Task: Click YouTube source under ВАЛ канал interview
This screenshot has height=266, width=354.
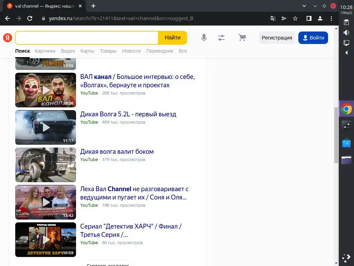Action: [x=89, y=93]
